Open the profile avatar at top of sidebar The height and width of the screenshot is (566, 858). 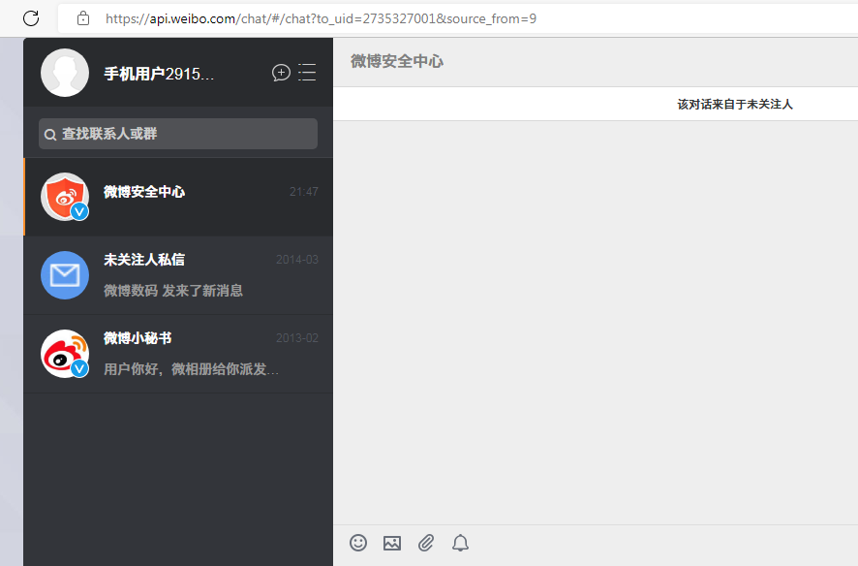click(65, 73)
